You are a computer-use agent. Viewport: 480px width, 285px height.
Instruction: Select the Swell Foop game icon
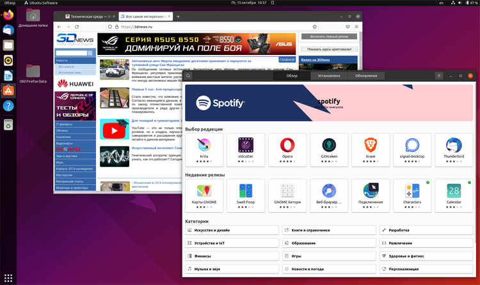(246, 192)
